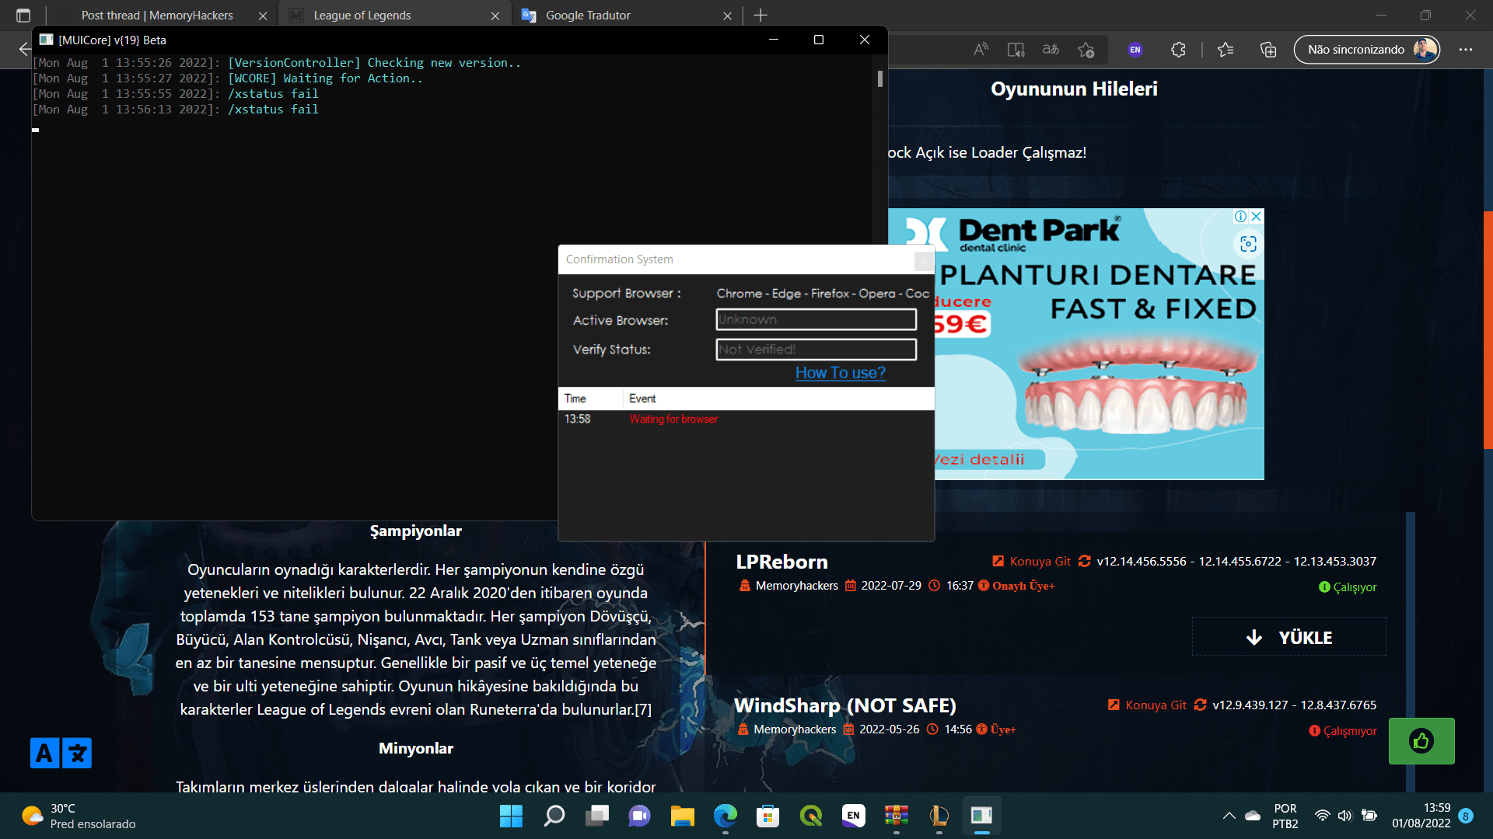Screen dimensions: 1493x839
Task: Open Task View from taskbar
Action: pyautogui.click(x=597, y=816)
